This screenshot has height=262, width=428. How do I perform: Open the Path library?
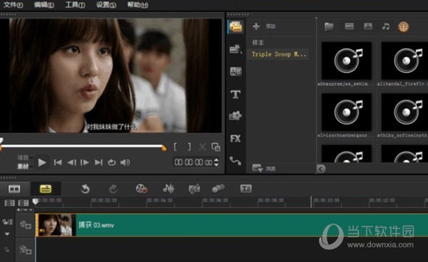point(235,161)
